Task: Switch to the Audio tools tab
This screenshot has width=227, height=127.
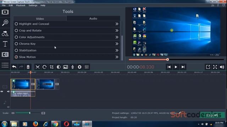Action: 93,18
